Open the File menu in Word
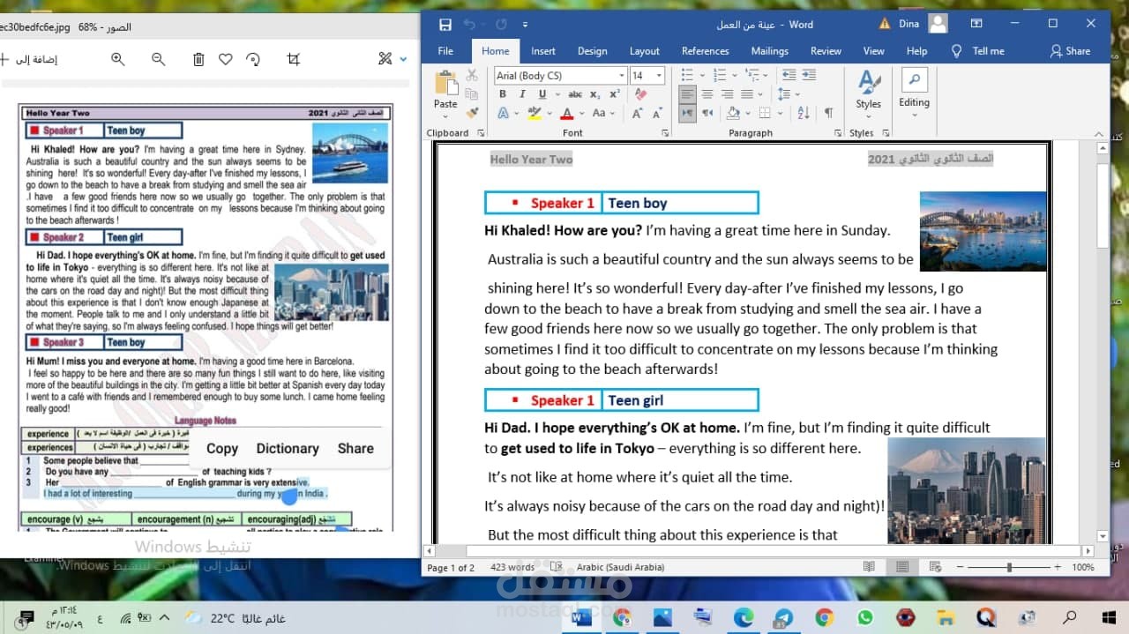Image resolution: width=1129 pixels, height=634 pixels. click(x=445, y=51)
